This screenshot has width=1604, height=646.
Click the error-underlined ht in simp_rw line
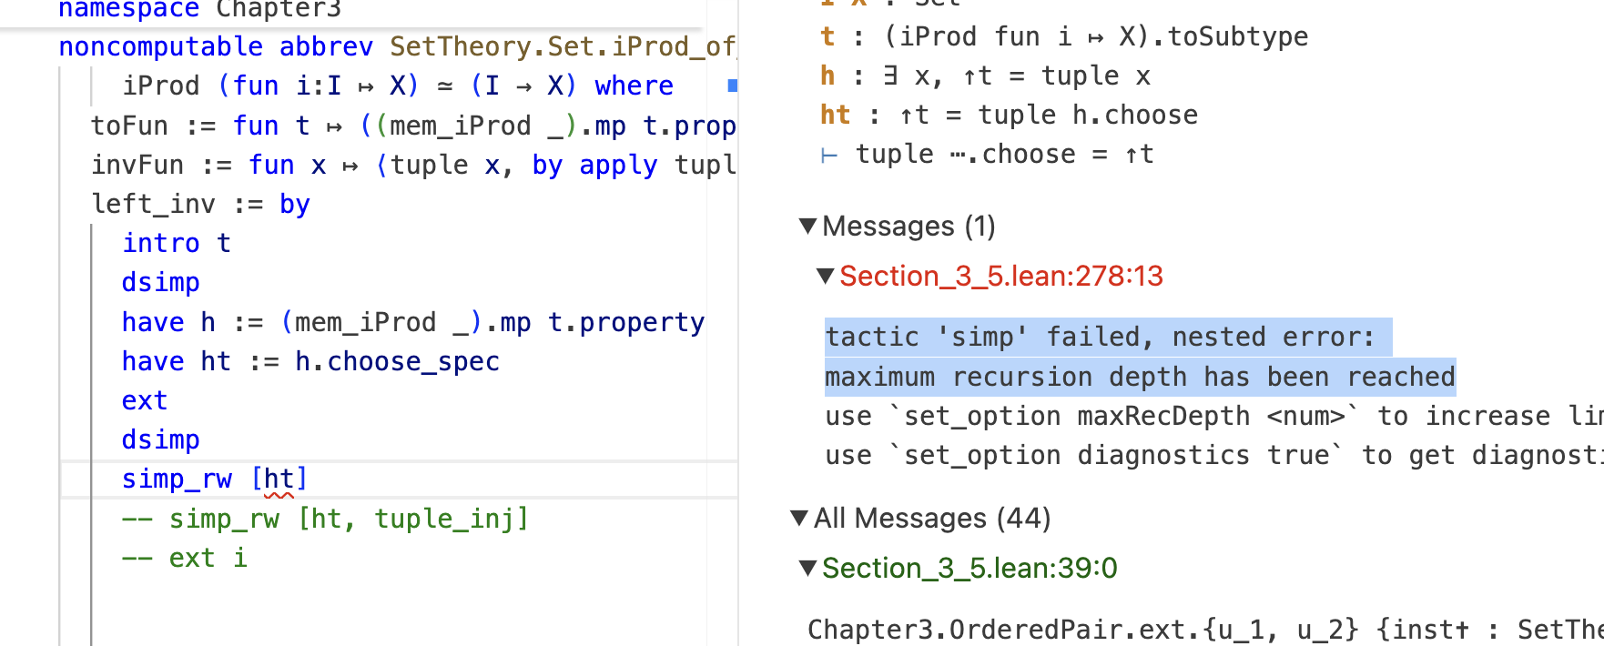(x=279, y=479)
